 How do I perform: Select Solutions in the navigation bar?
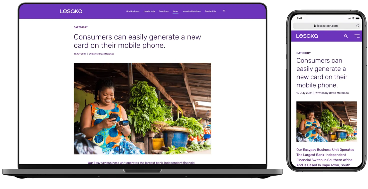tap(164, 11)
